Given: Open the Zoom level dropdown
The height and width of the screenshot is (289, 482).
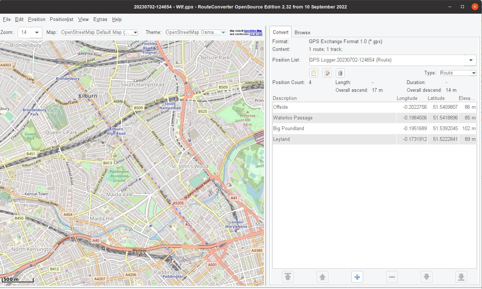Looking at the screenshot, I should pyautogui.click(x=37, y=32).
